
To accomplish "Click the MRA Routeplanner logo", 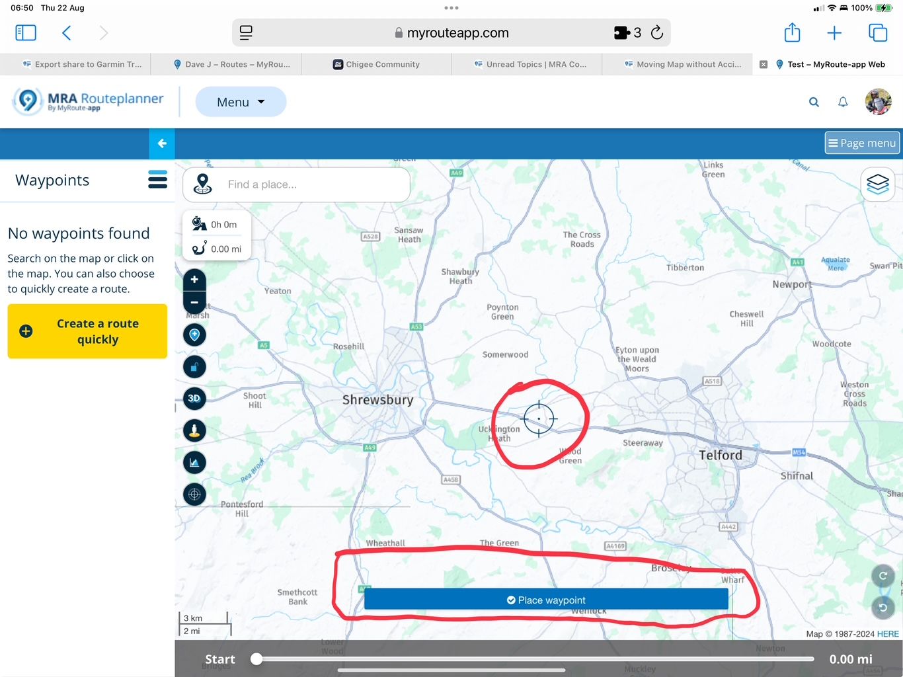I will pos(88,101).
